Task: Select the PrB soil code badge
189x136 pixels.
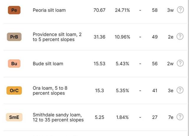Action: click(x=14, y=37)
